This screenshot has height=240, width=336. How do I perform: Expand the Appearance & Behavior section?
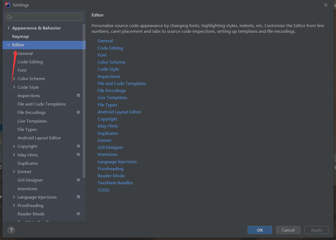[9, 28]
